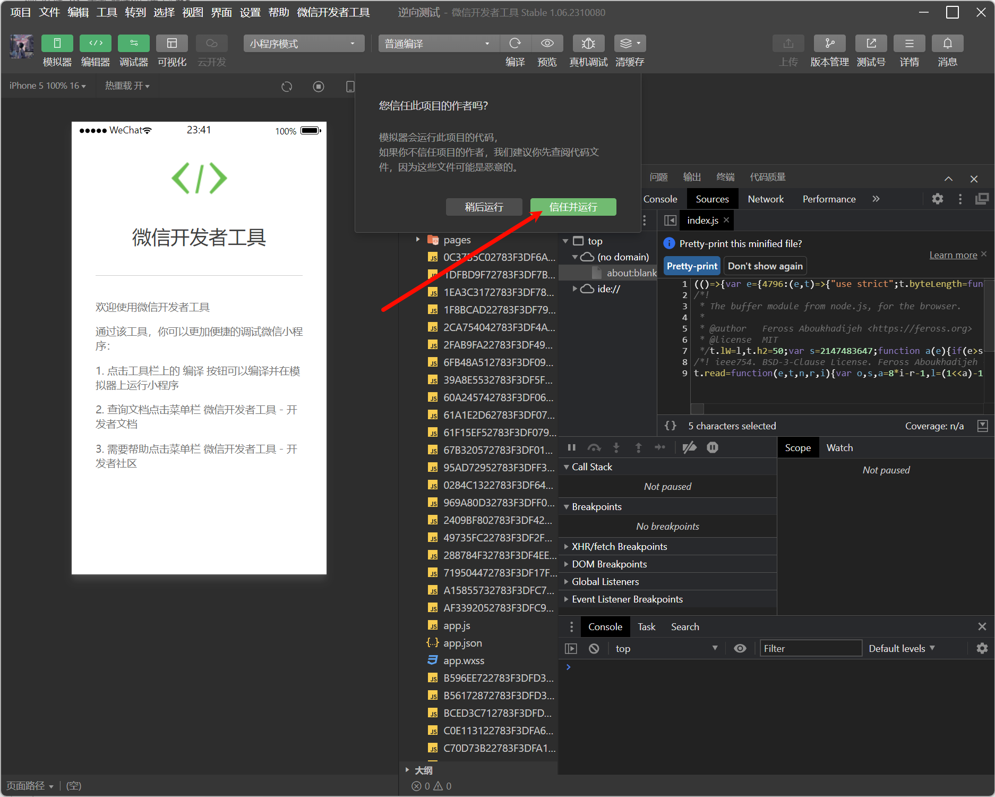Expand the 大纲 outline section
Screen dimensions: 995x797
pos(407,770)
